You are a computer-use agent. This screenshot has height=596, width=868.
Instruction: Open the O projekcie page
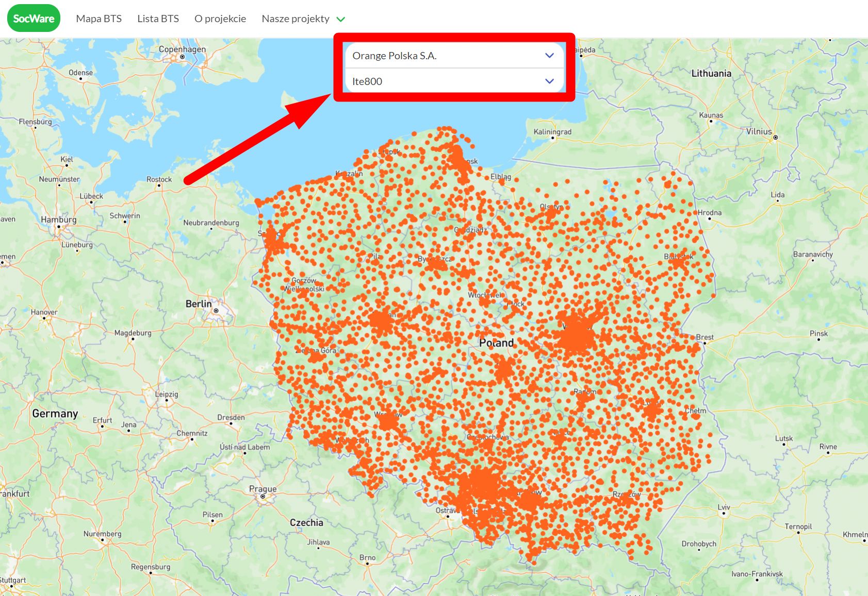click(220, 19)
